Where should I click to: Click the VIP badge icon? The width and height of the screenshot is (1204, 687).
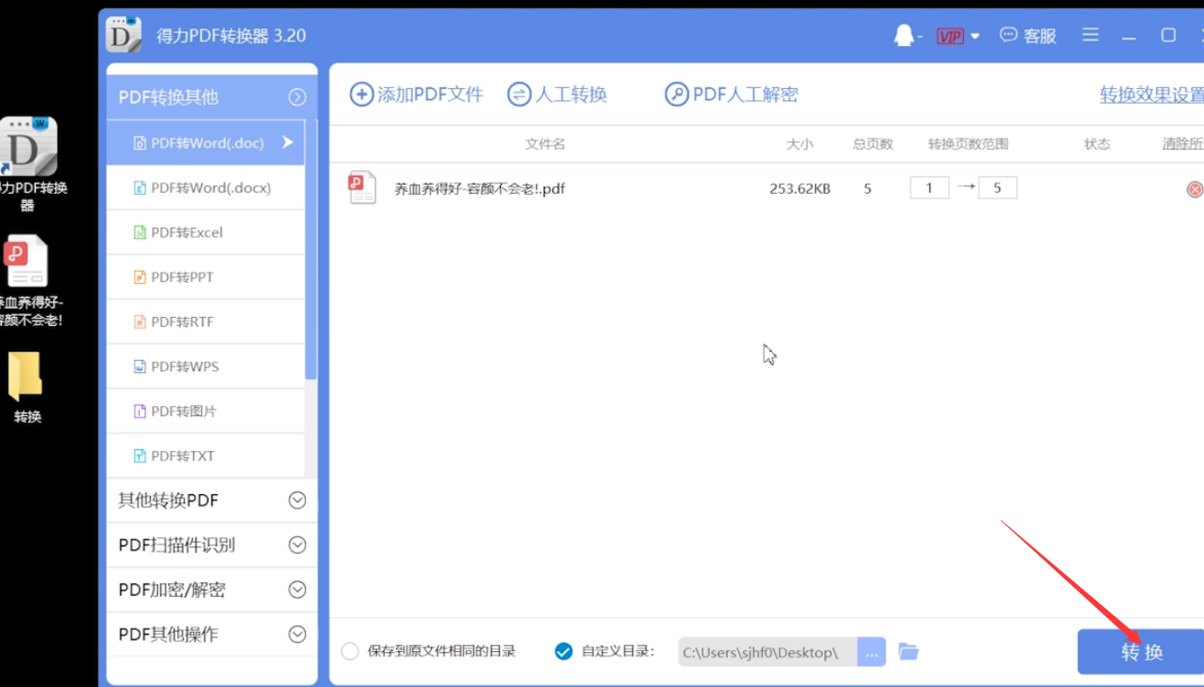(949, 36)
